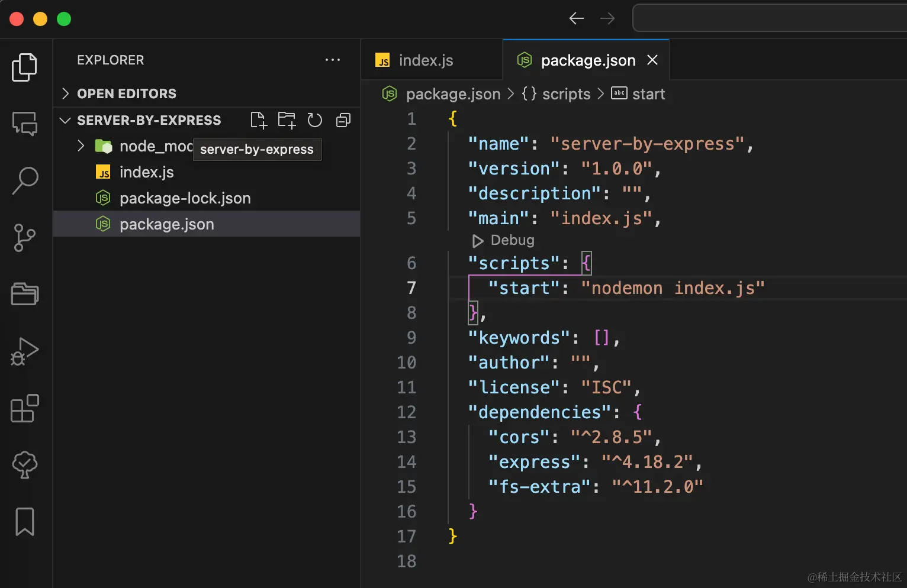Click the New Folder icon in explorer header
This screenshot has height=588, width=907.
tap(287, 120)
